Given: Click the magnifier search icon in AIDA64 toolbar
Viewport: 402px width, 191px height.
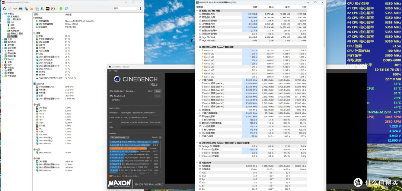Looking at the screenshot, I should click(x=66, y=9).
